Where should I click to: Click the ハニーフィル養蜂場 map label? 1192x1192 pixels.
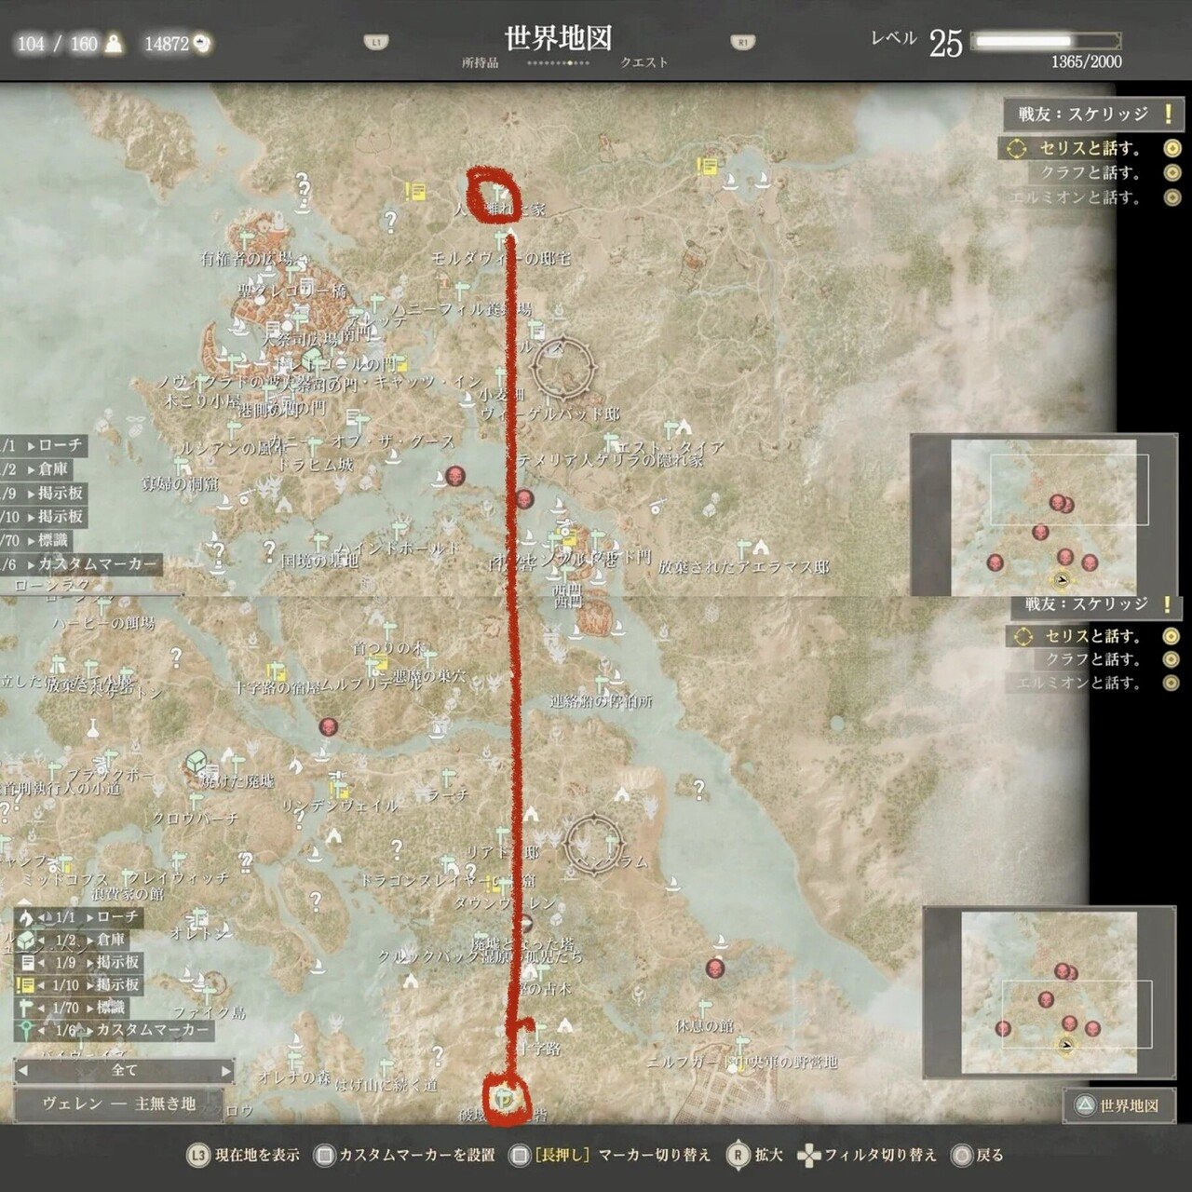[462, 309]
